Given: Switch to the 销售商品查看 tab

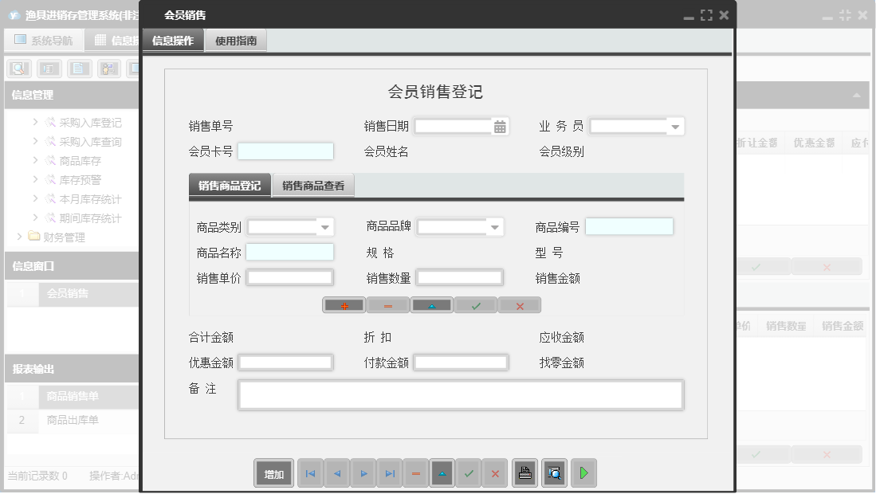Looking at the screenshot, I should (x=314, y=184).
